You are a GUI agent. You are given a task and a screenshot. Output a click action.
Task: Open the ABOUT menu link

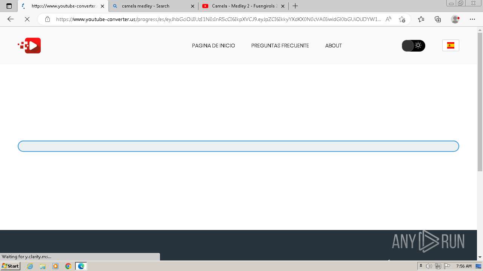click(334, 46)
